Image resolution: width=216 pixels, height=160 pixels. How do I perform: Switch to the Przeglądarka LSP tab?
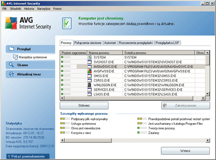(x=168, y=43)
